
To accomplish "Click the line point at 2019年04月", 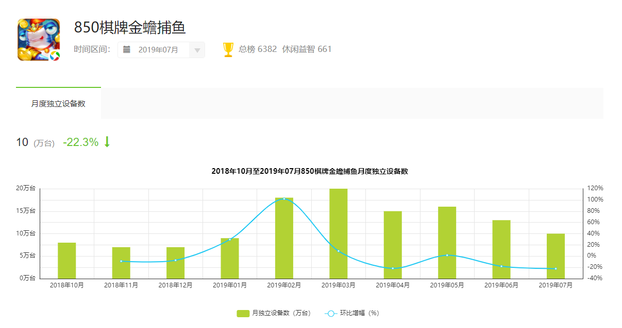I will tap(393, 268).
